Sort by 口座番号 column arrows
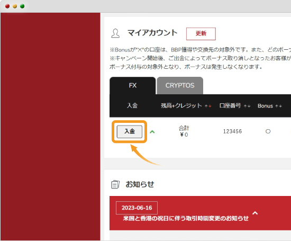The width and height of the screenshot is (291, 241). tap(247, 106)
